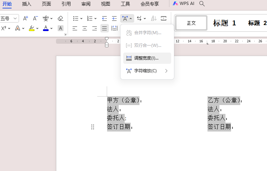Click left indent rectangular ruler marker

point(107,46)
